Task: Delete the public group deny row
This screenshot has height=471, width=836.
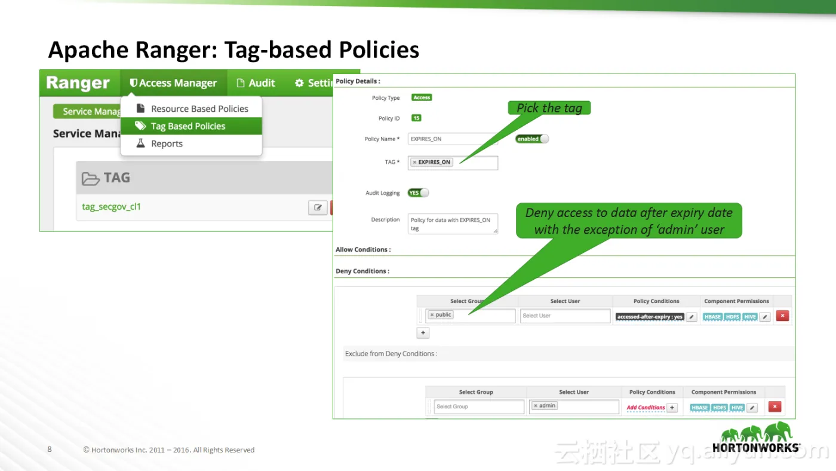Action: point(782,316)
